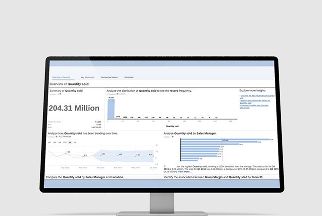The height and width of the screenshot is (216, 322).
Task: Go to the Simulation tab
Action: (x=129, y=78)
